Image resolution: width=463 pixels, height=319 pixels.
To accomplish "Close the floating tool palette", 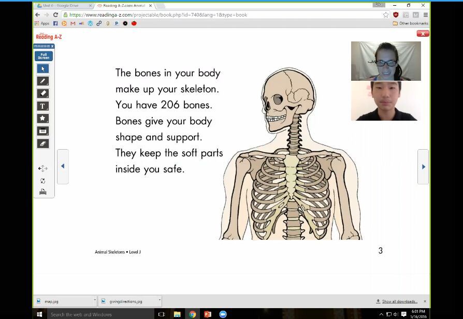I will [52, 46].
